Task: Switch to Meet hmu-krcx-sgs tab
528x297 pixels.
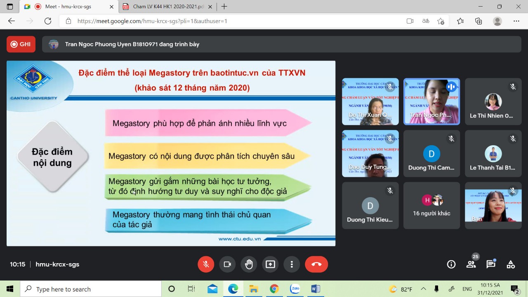Action: pyautogui.click(x=70, y=7)
